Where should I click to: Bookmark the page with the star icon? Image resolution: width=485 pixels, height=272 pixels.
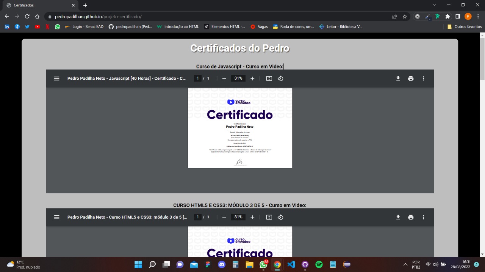point(405,16)
